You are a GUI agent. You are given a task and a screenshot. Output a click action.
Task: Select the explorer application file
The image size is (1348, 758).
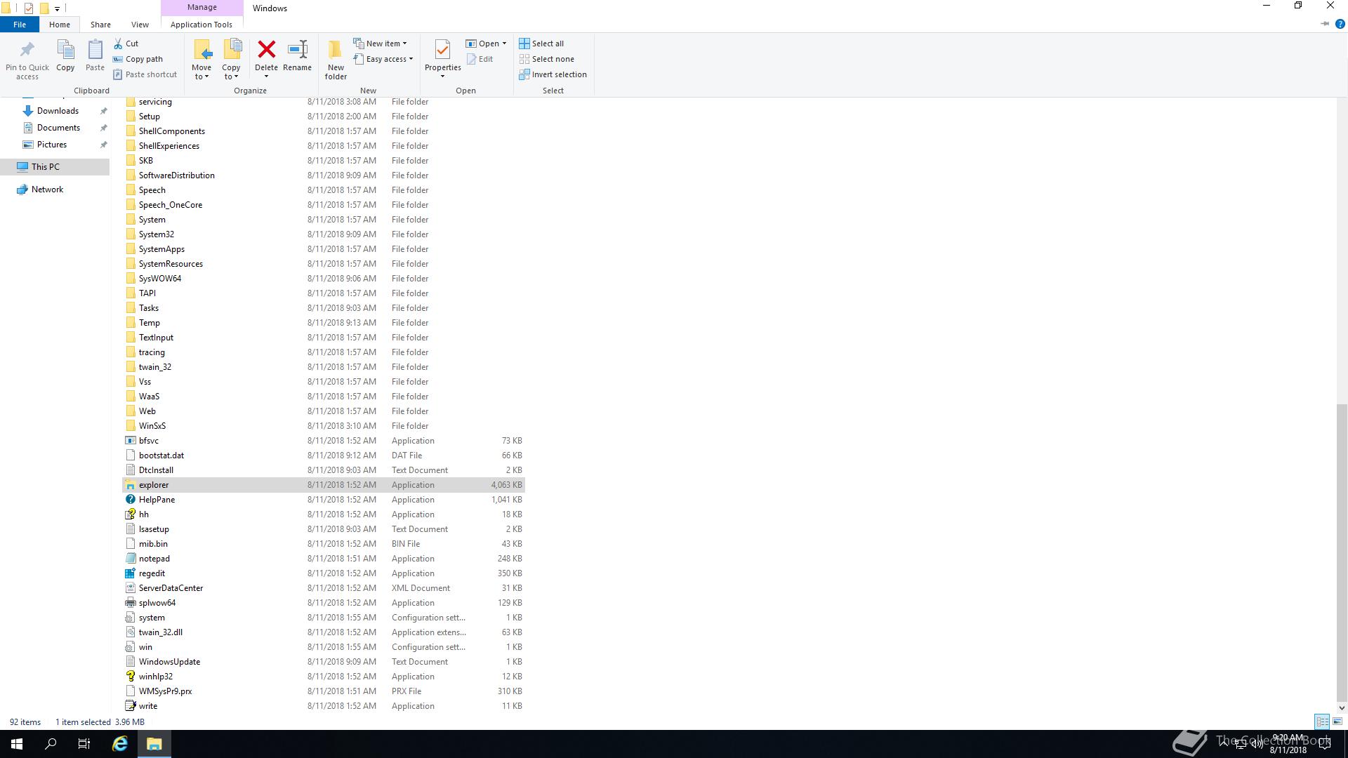pyautogui.click(x=324, y=485)
